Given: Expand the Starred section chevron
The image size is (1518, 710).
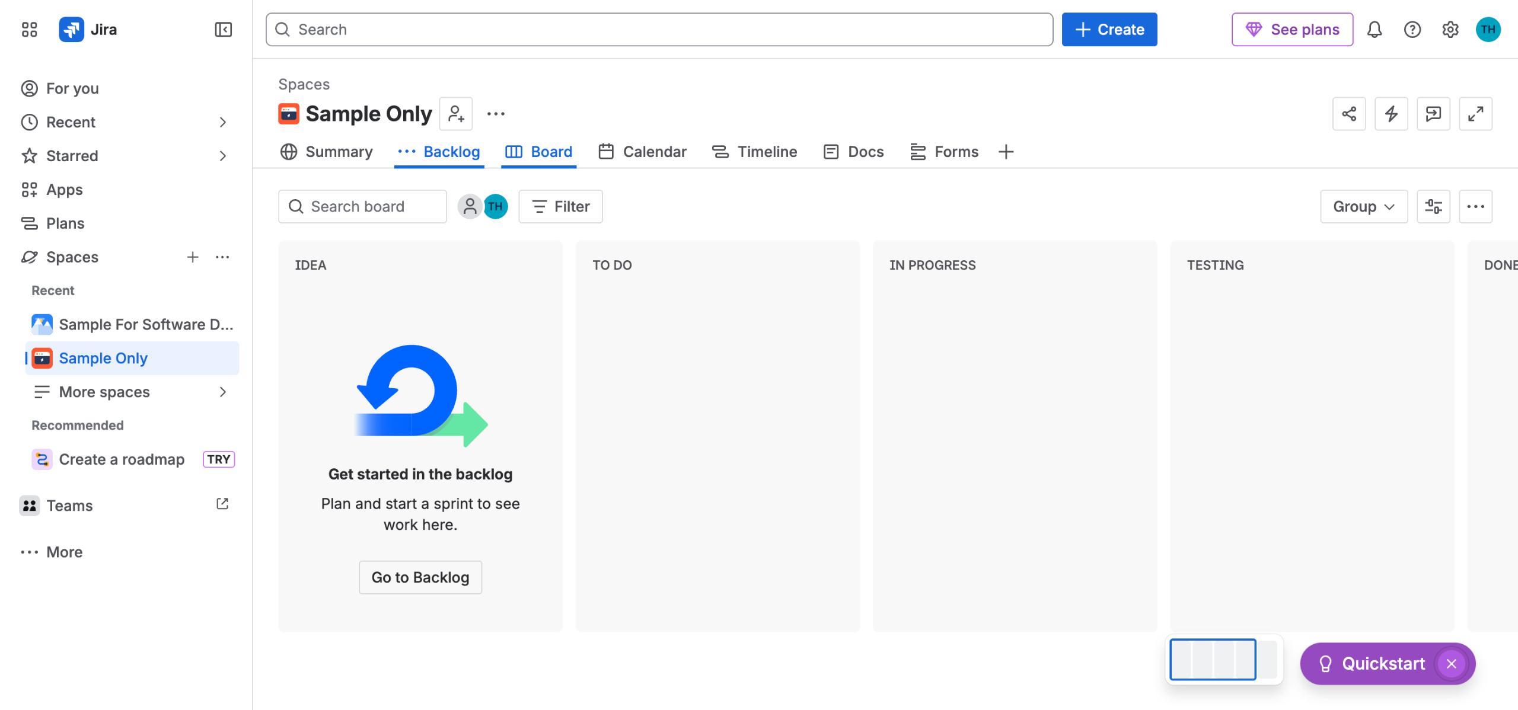Looking at the screenshot, I should 223,156.
